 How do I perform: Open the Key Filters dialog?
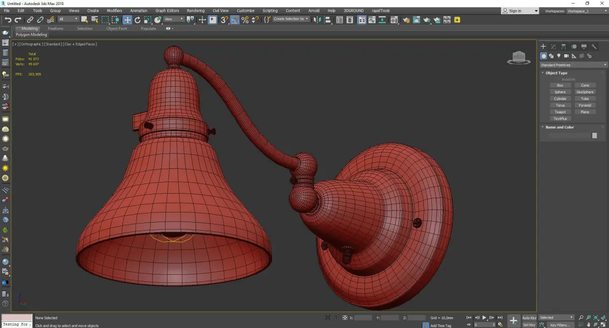point(560,325)
